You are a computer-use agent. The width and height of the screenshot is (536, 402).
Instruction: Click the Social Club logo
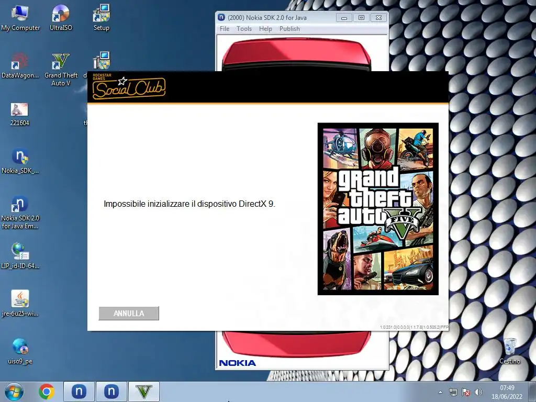[x=129, y=87]
